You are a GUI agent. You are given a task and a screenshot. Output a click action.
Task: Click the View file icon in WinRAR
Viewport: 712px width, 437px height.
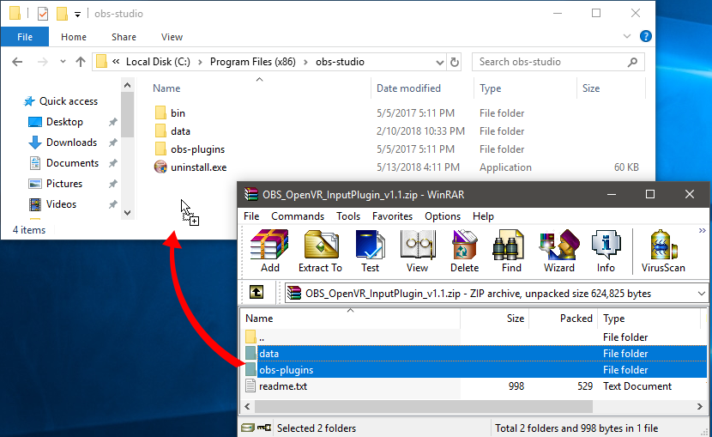(x=417, y=251)
